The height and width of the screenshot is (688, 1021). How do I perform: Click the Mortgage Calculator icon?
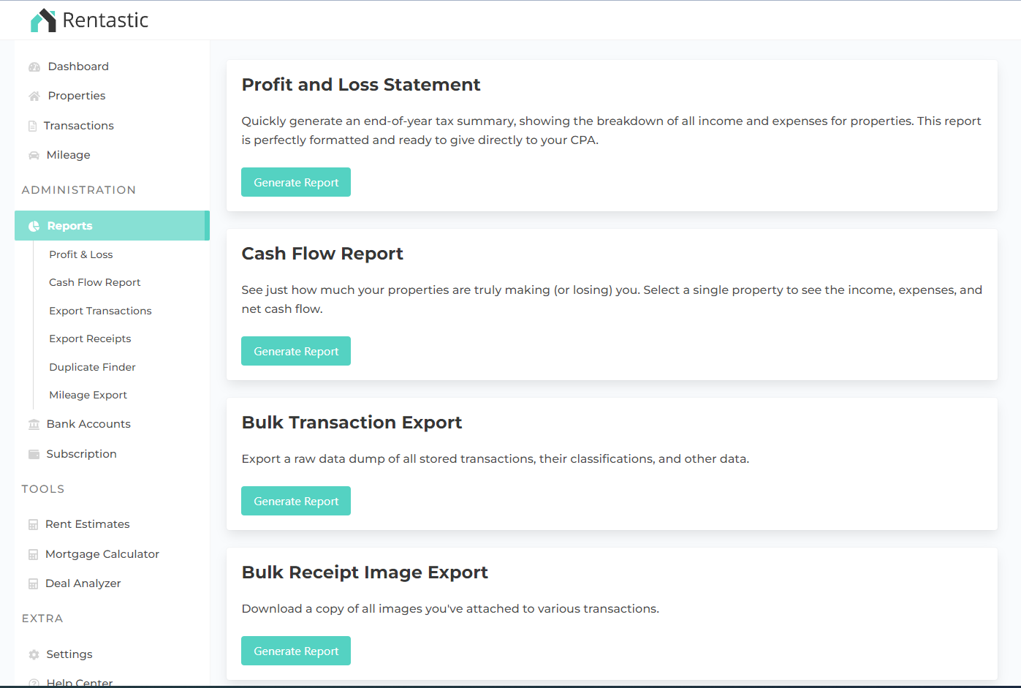click(x=33, y=553)
